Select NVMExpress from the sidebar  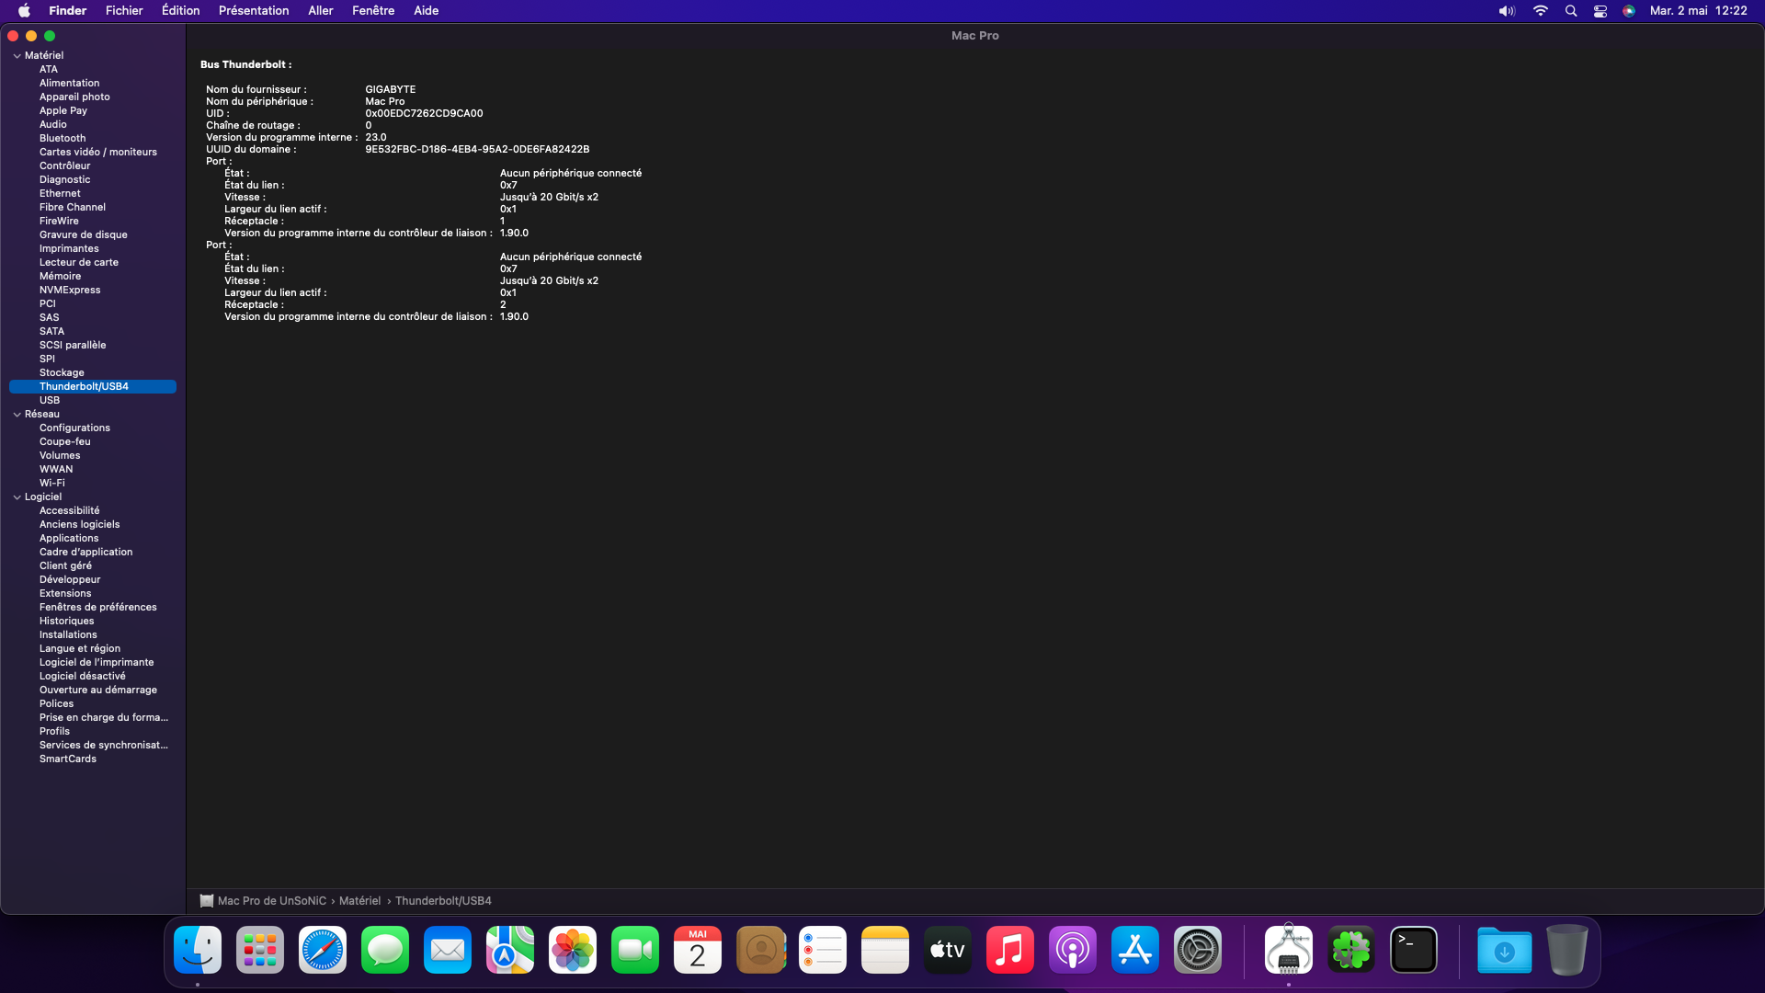(x=69, y=290)
